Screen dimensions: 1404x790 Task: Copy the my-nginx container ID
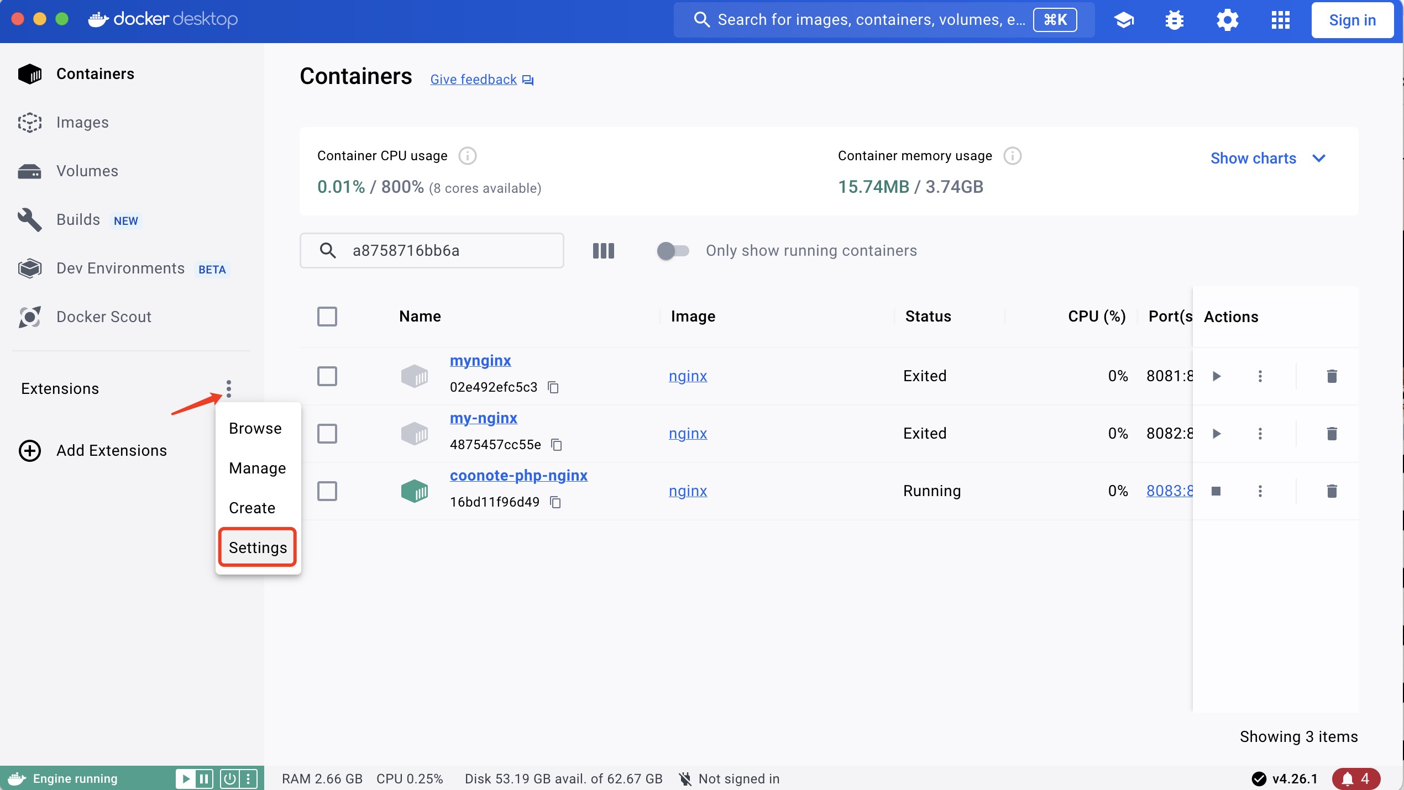click(557, 445)
